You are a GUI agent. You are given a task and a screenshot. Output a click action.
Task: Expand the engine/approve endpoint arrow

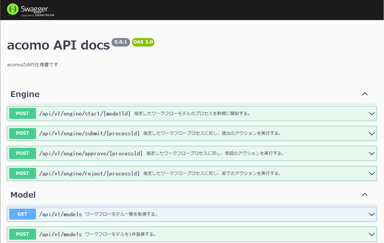click(x=371, y=153)
